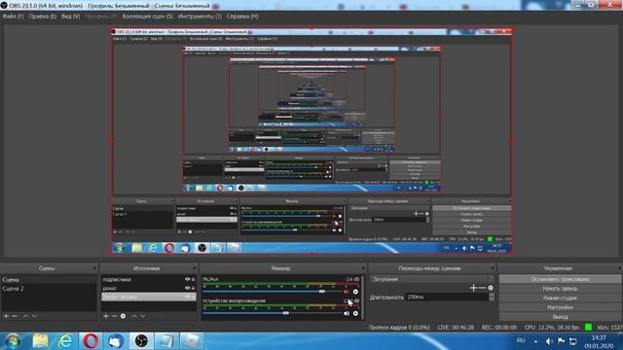The width and height of the screenshot is (623, 350).
Task: Move source down in the Sources panel
Action: pyautogui.click(x=143, y=316)
